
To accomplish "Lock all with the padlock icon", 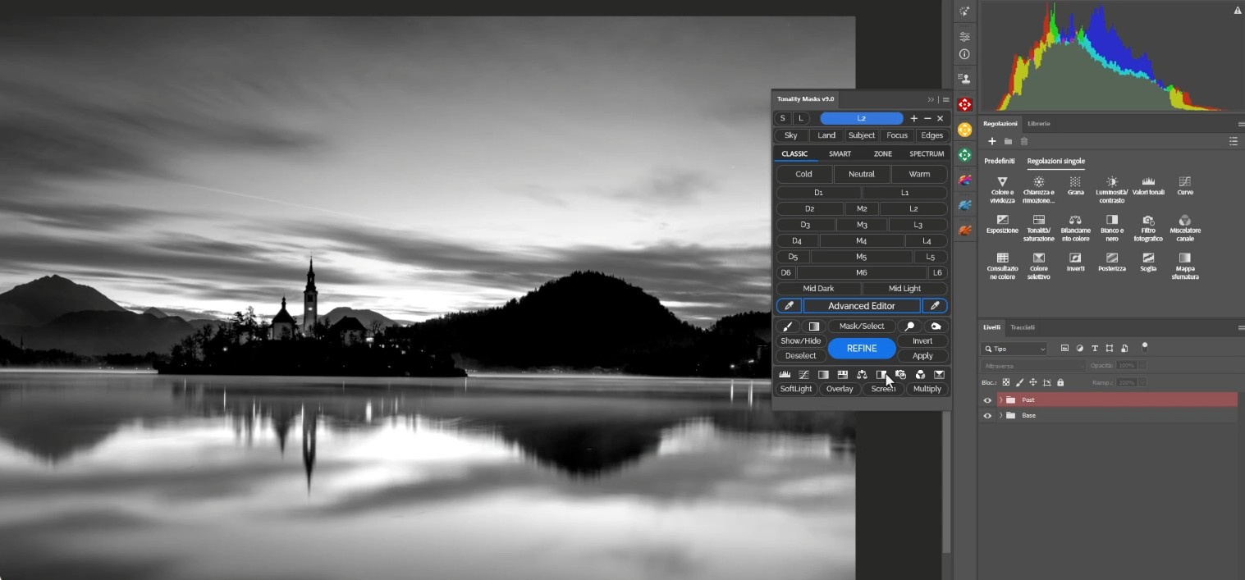I will click(1060, 382).
